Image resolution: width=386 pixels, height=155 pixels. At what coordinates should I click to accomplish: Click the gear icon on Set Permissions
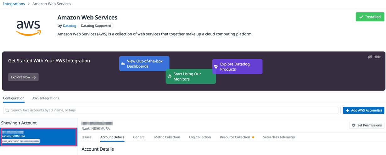(354, 125)
